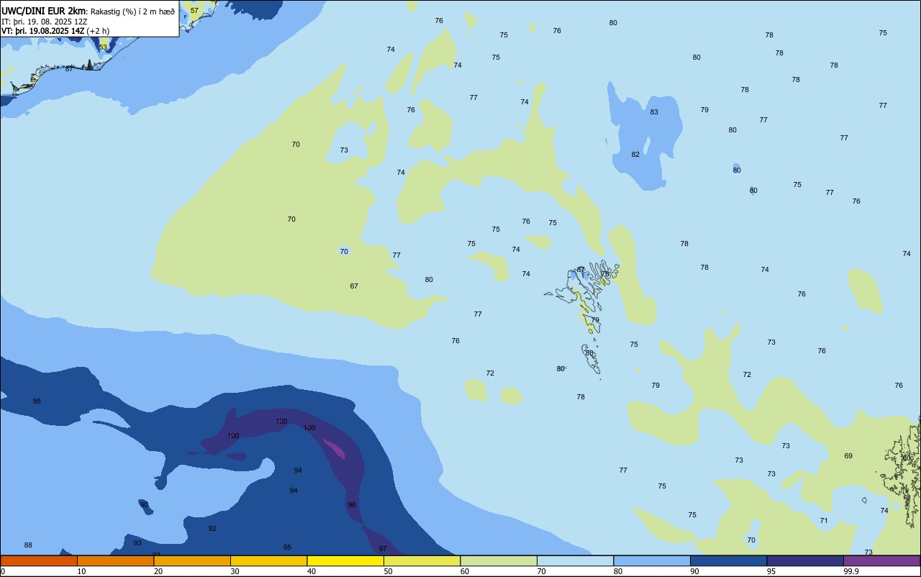Screen dimensions: 921x577
Task: Click the 'VT: þri. 19.08.2025 14Z (+2 h)' line
Action: (x=55, y=31)
